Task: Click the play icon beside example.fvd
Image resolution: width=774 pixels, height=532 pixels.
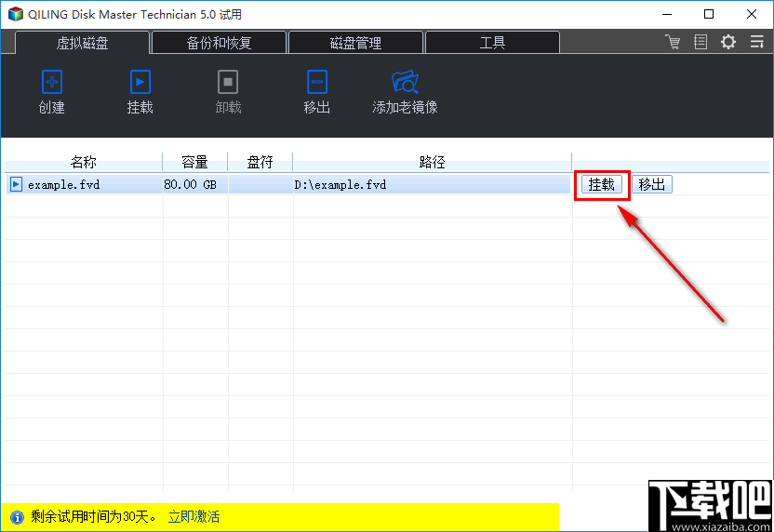Action: pos(16,184)
